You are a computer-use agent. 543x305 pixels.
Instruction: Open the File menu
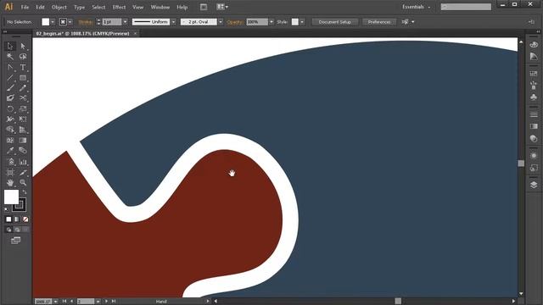(x=25, y=7)
